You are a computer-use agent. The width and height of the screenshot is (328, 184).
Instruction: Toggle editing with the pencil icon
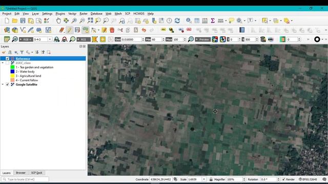(x=70, y=30)
